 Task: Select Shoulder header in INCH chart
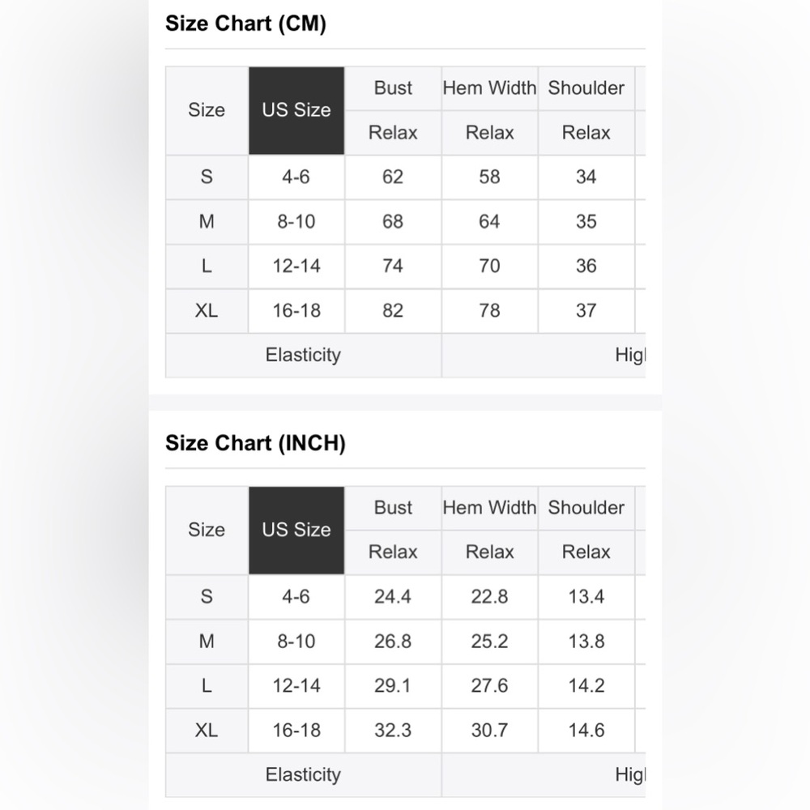point(586,508)
